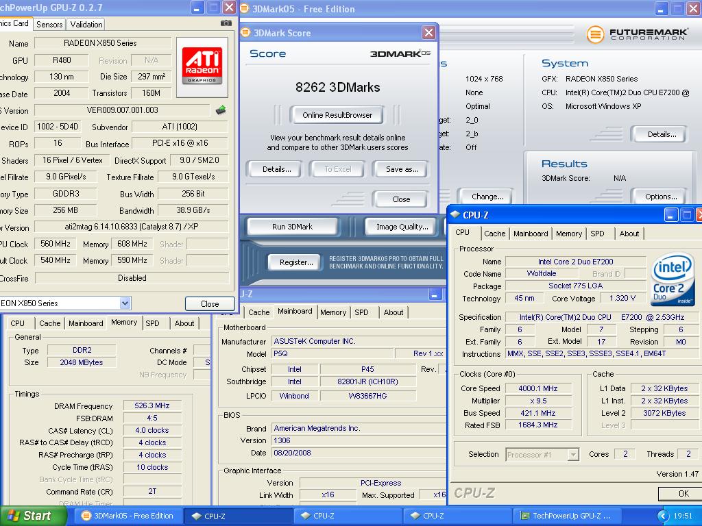This screenshot has height=526, width=702.
Task: Click the CPU-Z window title icon
Action: [455, 214]
